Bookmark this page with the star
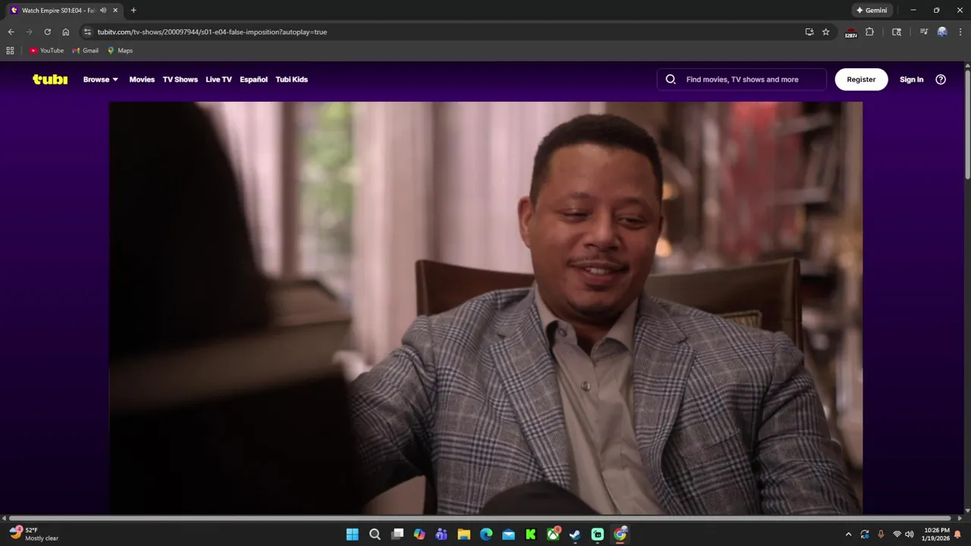Screen dimensions: 971x546 pyautogui.click(x=826, y=32)
